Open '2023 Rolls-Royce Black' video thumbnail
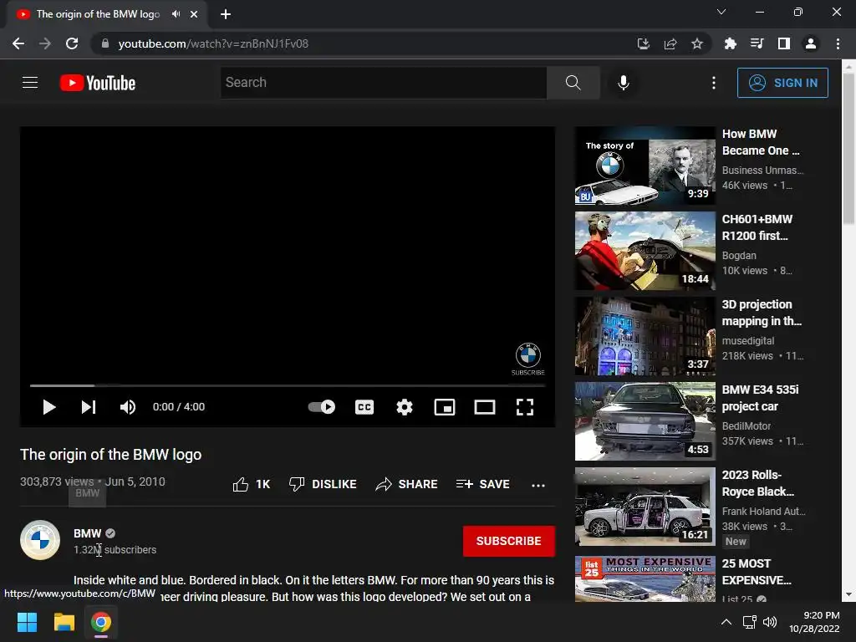This screenshot has width=856, height=642. point(645,507)
